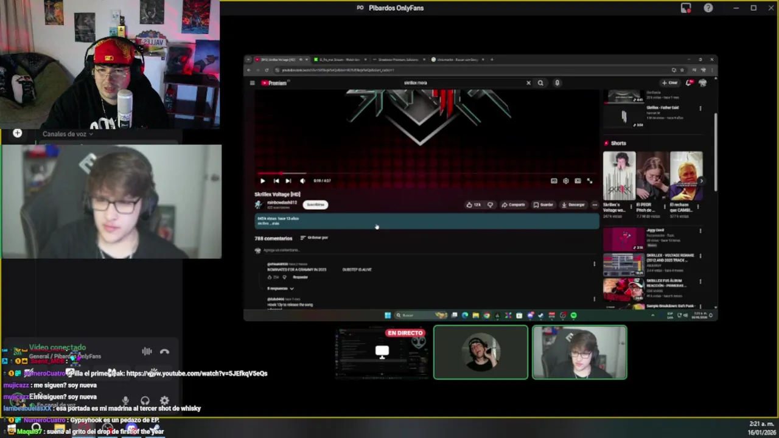The height and width of the screenshot is (438, 779).
Task: Switch to the 'Streetwear Premium' browser tab
Action: coord(398,60)
